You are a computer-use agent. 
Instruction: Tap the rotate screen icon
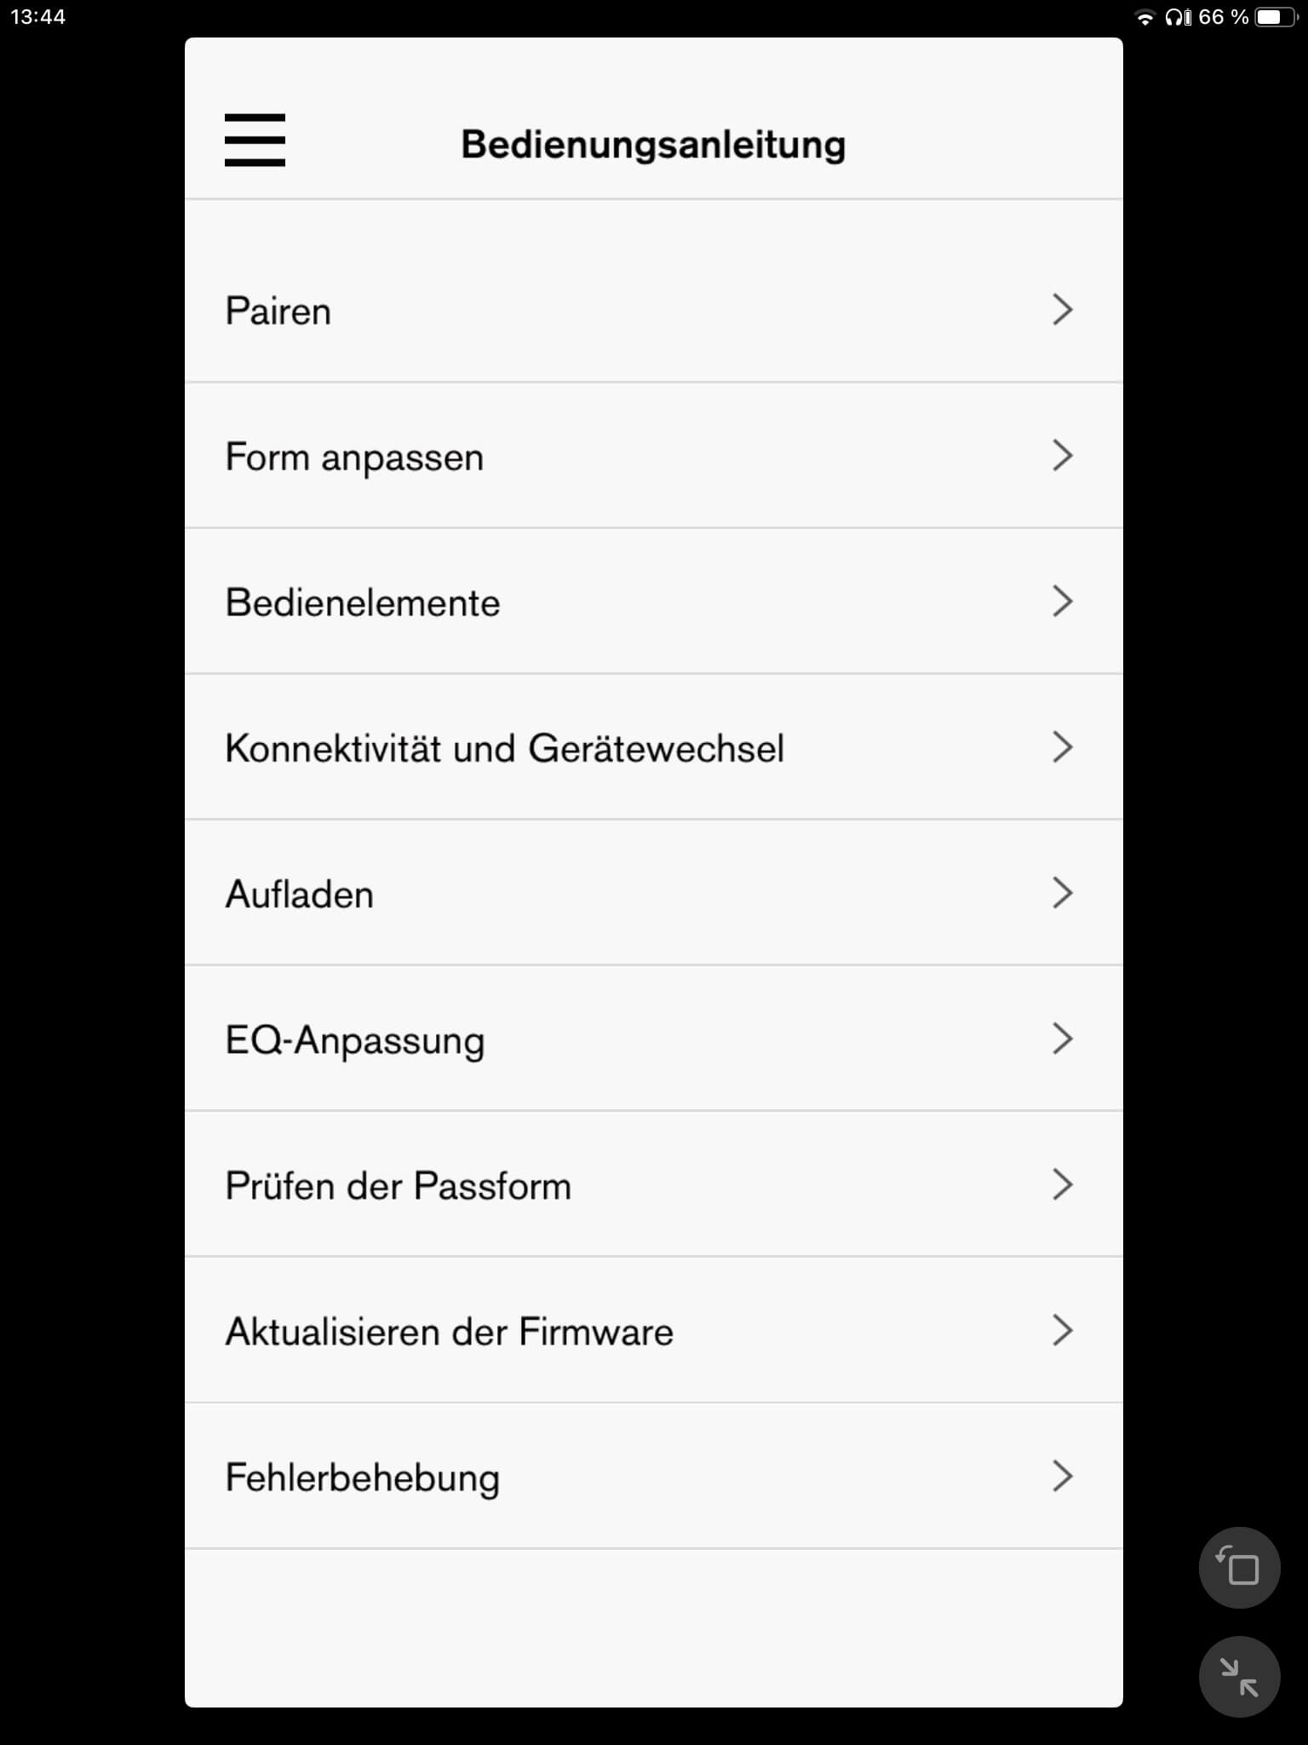(x=1239, y=1568)
